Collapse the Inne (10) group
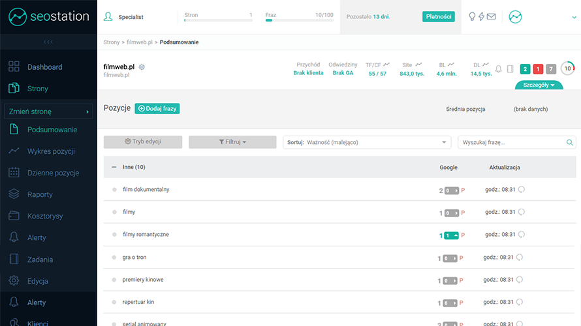Viewport: 581px width, 326px height. point(114,167)
